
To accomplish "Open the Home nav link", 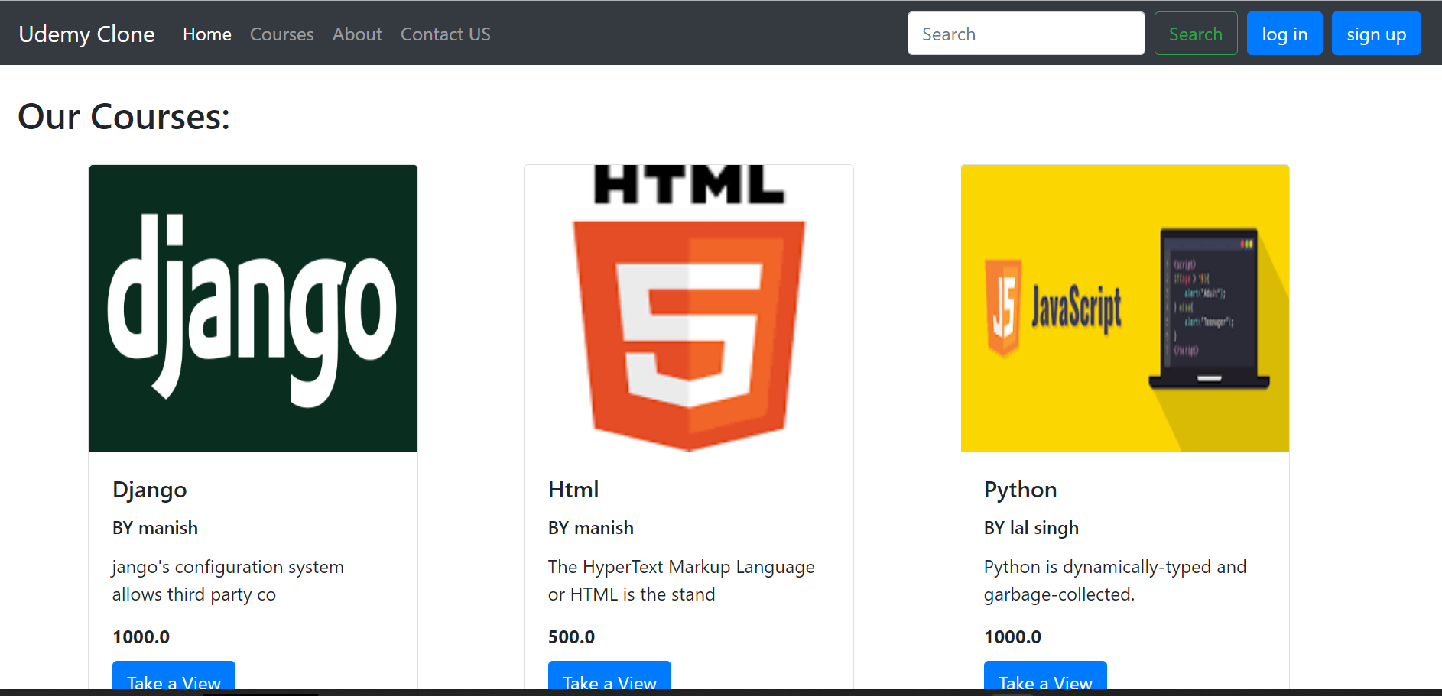I will tap(207, 34).
